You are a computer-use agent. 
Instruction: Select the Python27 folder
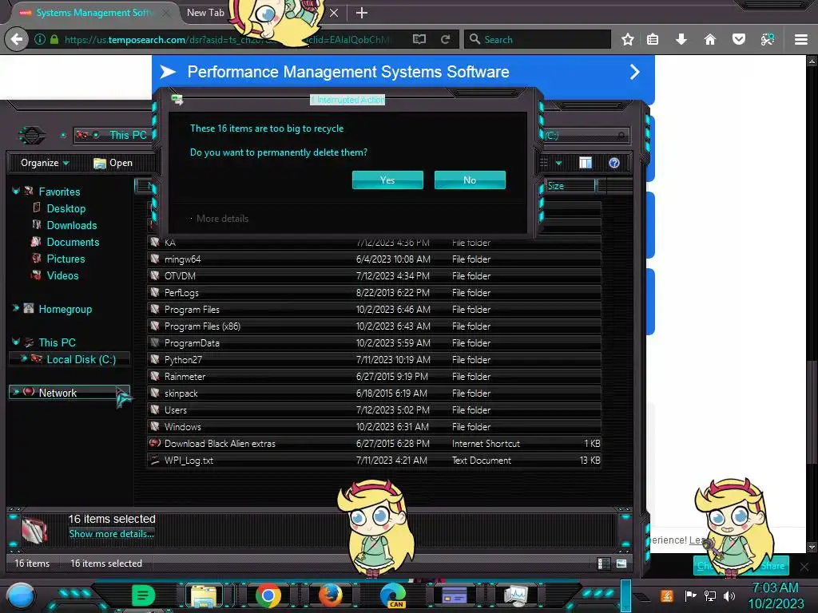click(374, 360)
